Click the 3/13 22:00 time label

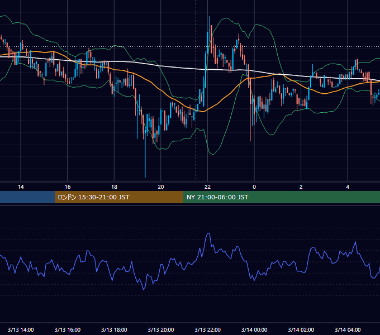207,329
